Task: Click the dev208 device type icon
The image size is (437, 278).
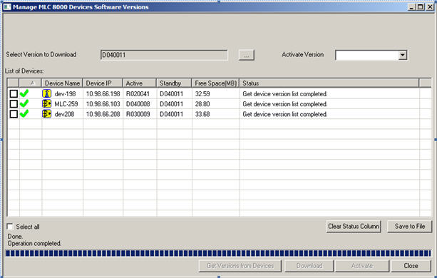Action: [46, 114]
